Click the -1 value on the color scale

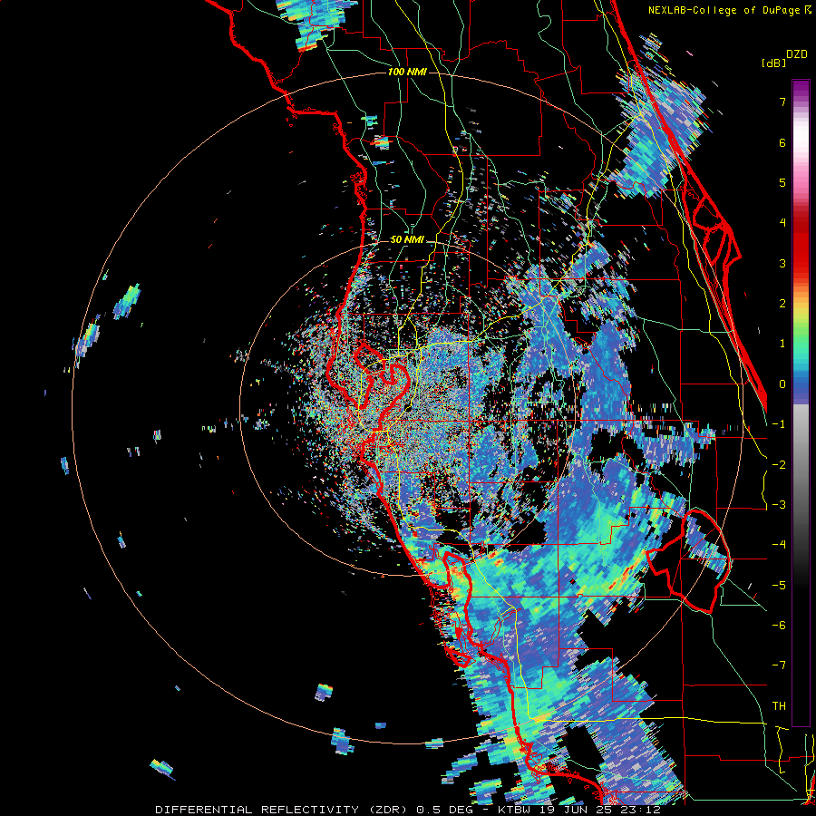pyautogui.click(x=779, y=424)
